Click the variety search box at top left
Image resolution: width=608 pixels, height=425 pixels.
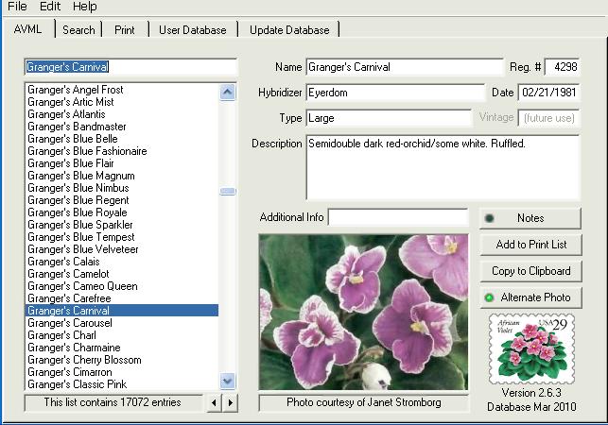point(130,67)
